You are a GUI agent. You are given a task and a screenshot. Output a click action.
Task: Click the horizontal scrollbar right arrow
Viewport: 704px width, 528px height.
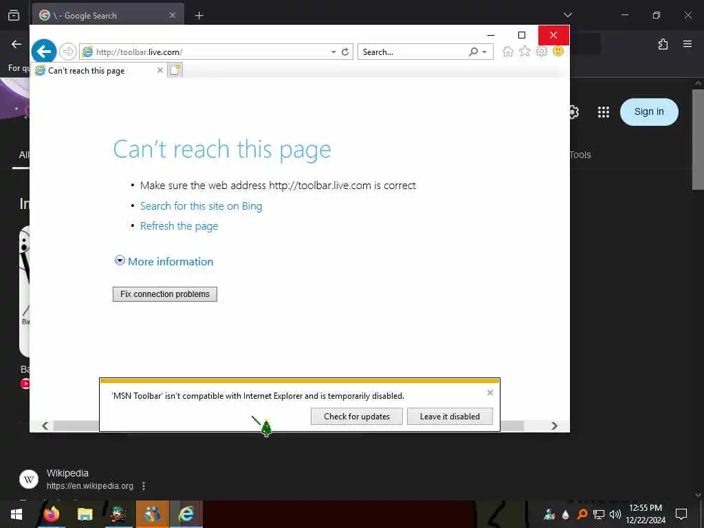(x=555, y=426)
